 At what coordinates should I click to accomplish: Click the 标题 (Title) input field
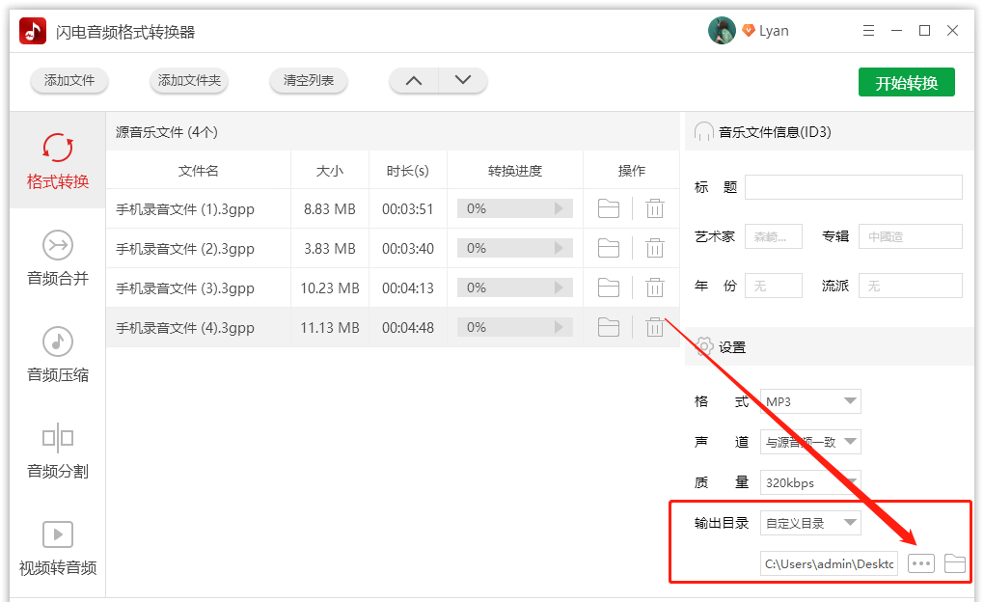853,187
